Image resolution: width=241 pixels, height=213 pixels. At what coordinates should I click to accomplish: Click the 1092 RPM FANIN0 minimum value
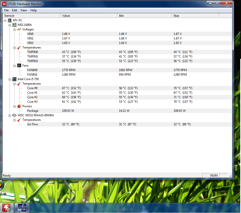click(125, 70)
